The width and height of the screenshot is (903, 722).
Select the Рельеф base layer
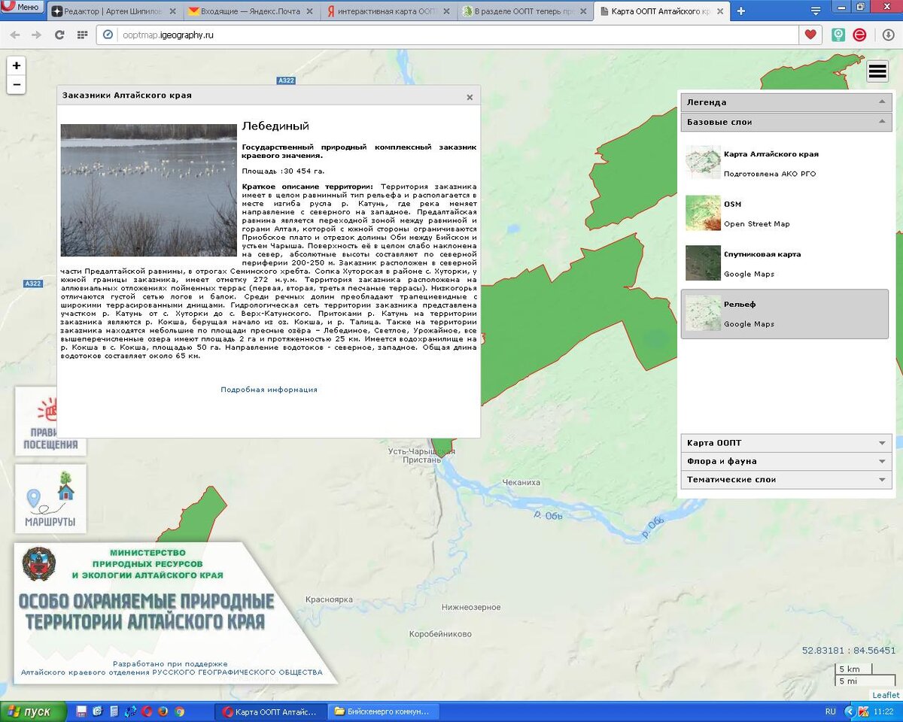pyautogui.click(x=785, y=314)
